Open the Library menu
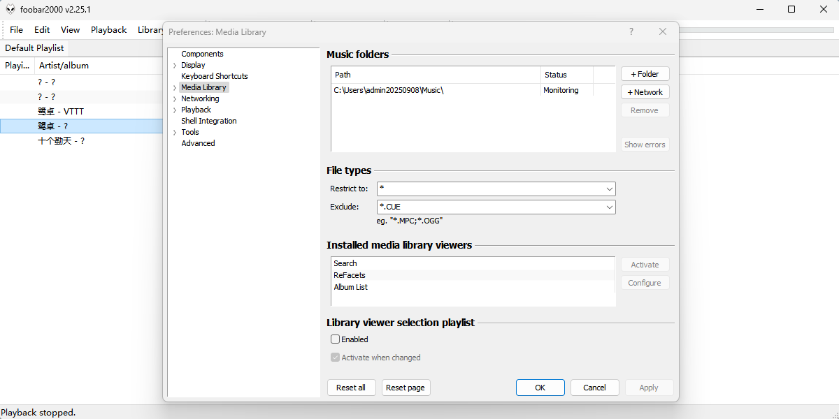The image size is (839, 419). [x=152, y=29]
